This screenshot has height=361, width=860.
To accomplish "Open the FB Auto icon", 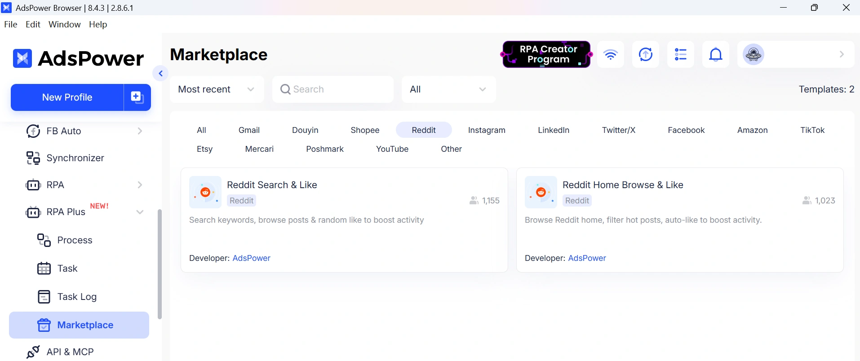I will click(33, 131).
